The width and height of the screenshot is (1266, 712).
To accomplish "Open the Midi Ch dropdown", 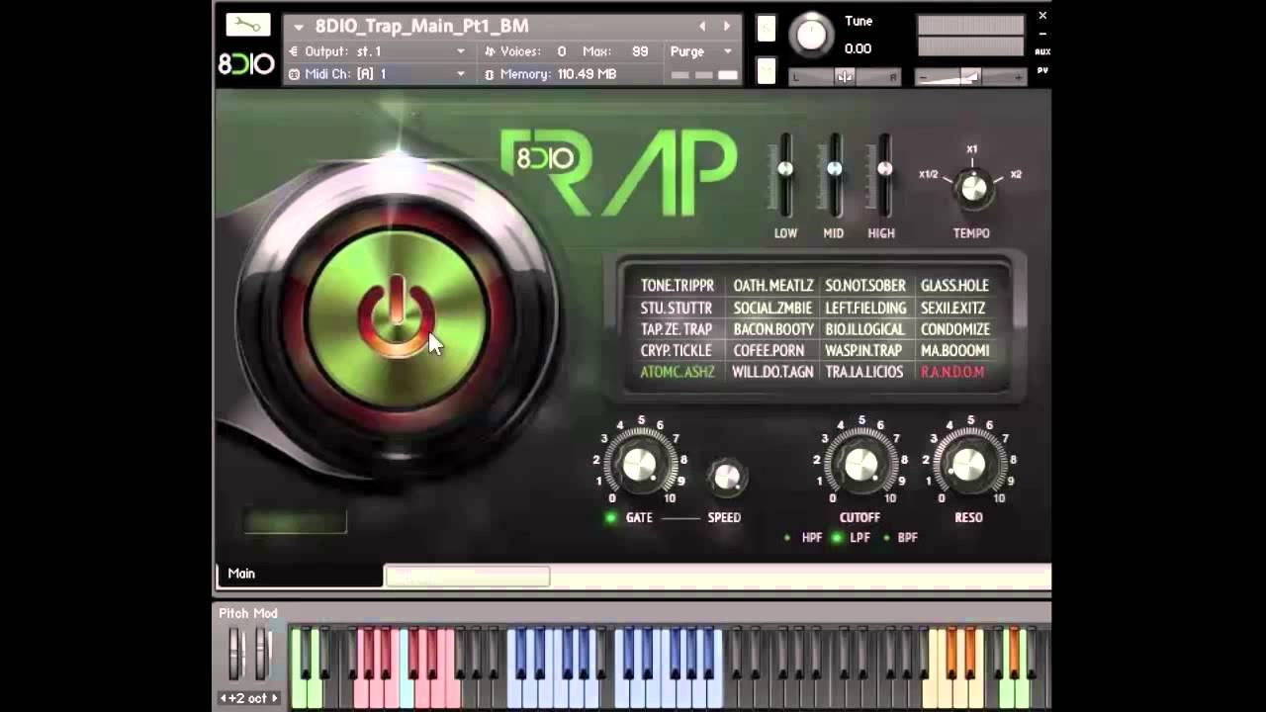I will [x=461, y=74].
